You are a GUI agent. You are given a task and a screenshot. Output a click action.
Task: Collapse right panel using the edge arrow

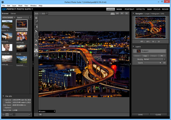click(x=130, y=64)
